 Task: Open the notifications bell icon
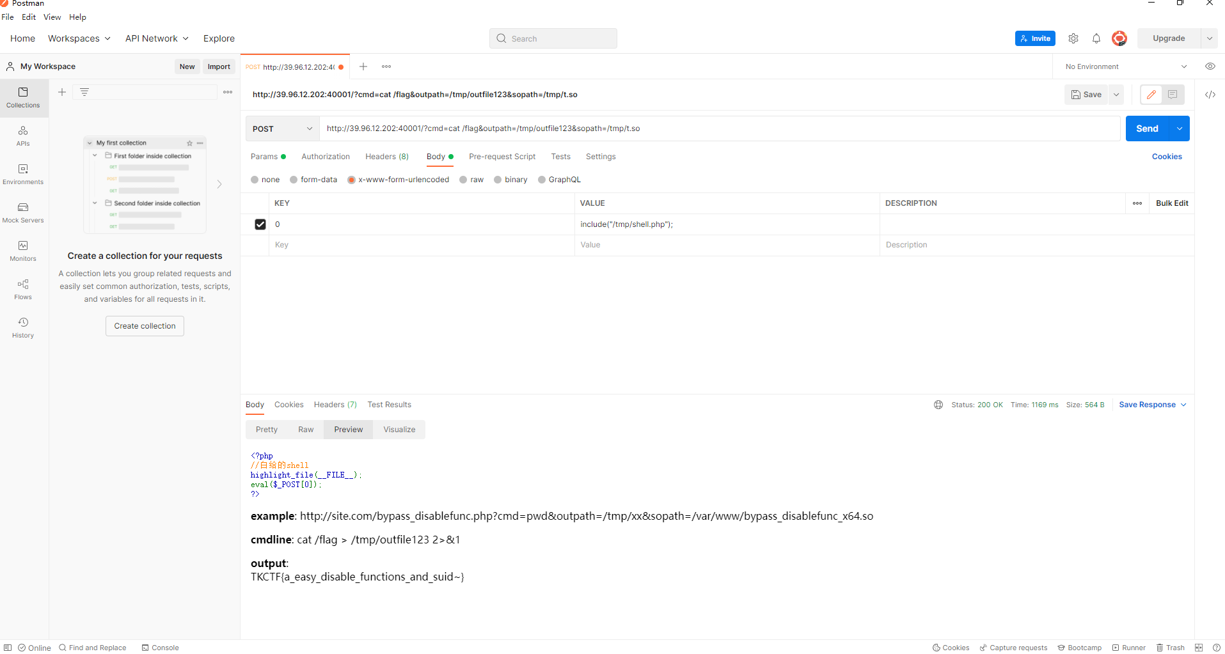[1096, 38]
